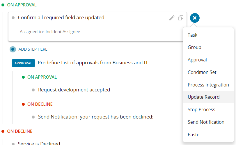The width and height of the screenshot is (236, 145).
Task: Close the add-step menu with the X button
Action: click(x=195, y=18)
